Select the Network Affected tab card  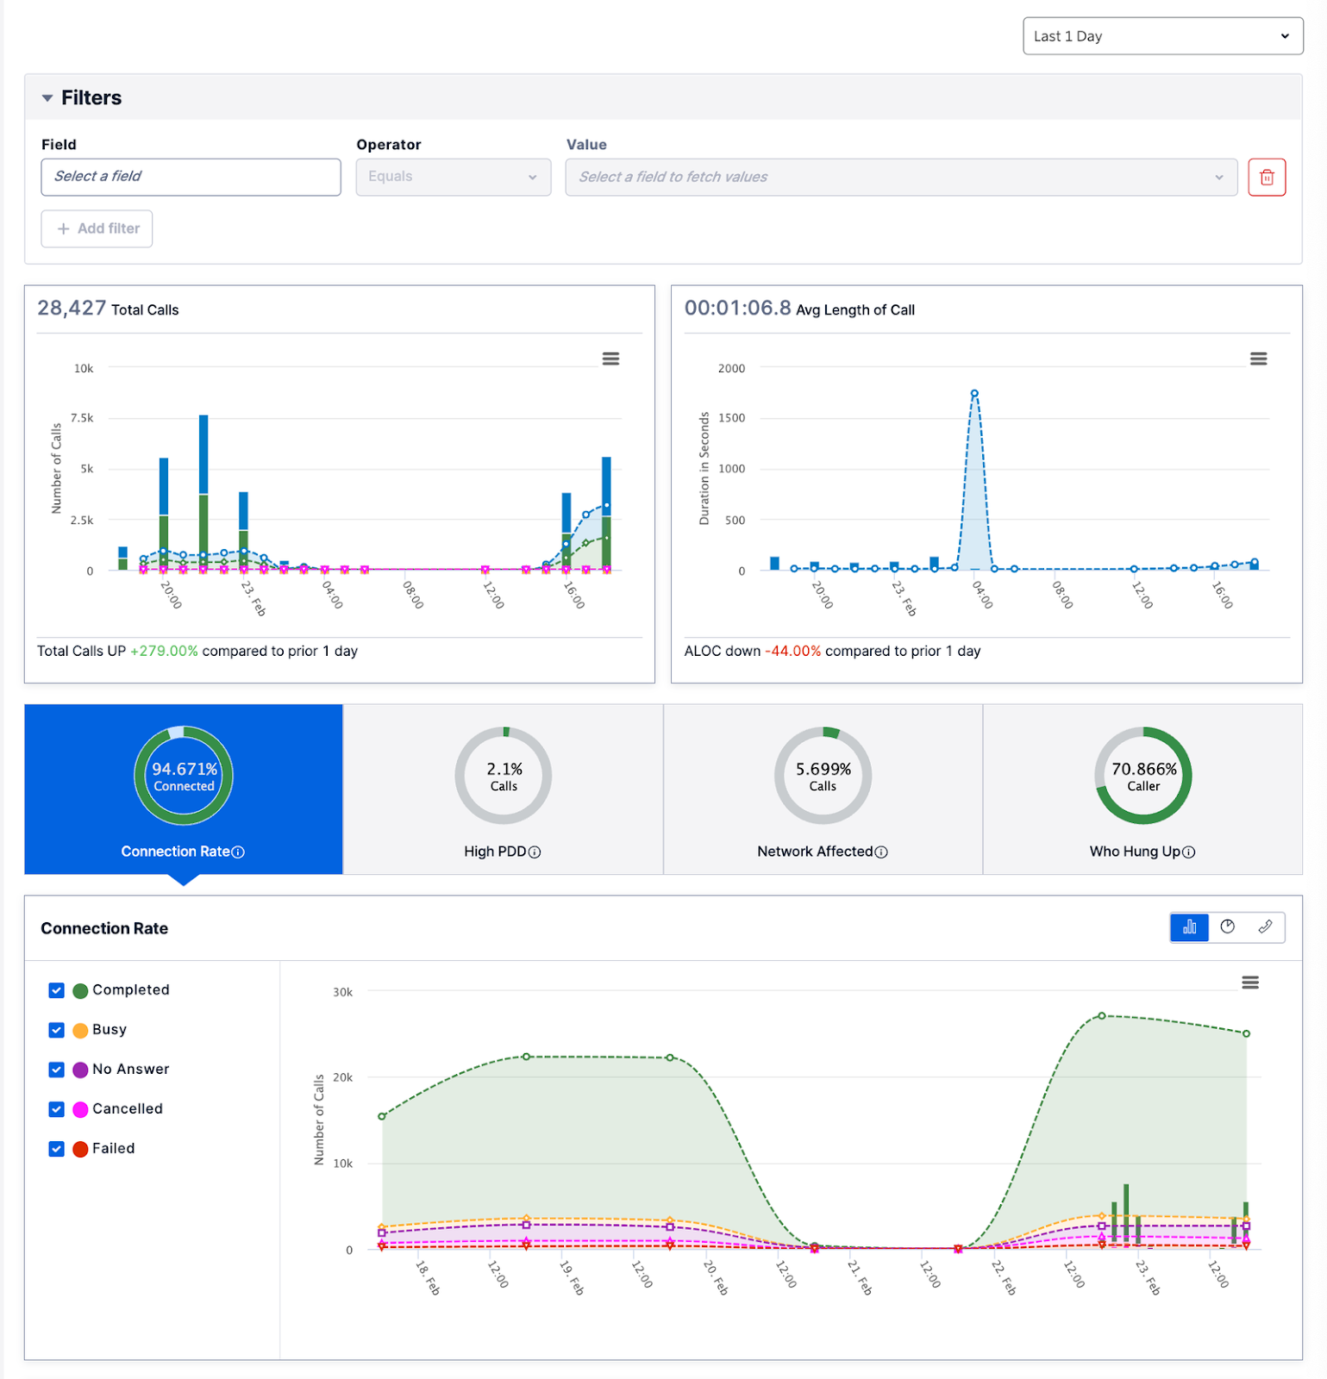[823, 789]
